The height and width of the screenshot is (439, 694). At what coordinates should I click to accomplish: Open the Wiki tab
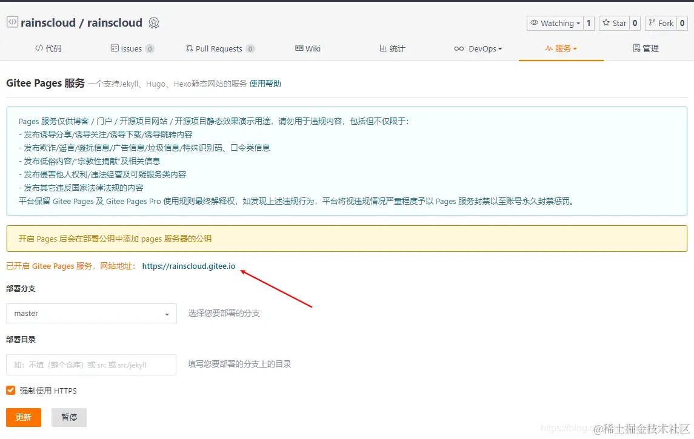[x=308, y=48]
